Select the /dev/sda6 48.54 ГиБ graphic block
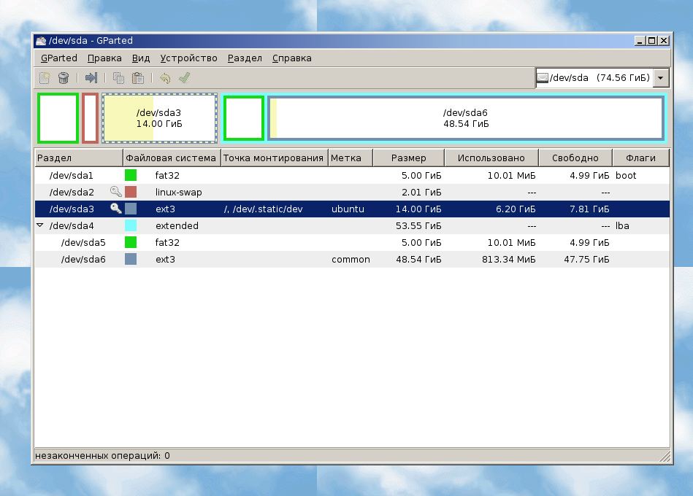 [467, 118]
